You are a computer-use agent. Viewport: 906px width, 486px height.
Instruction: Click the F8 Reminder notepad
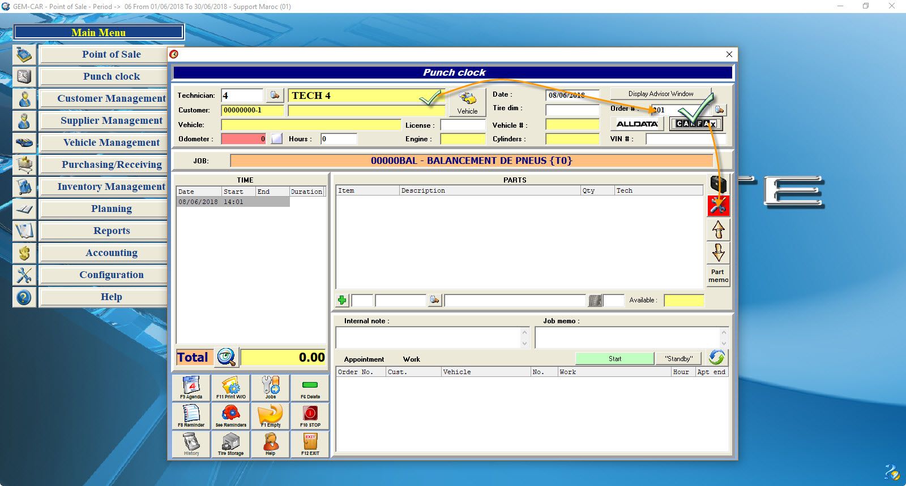(x=191, y=416)
